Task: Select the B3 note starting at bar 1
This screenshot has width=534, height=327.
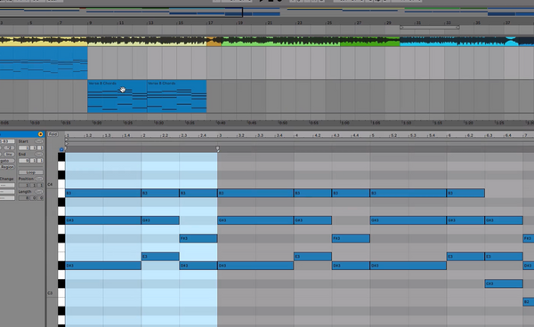Action: (103, 193)
